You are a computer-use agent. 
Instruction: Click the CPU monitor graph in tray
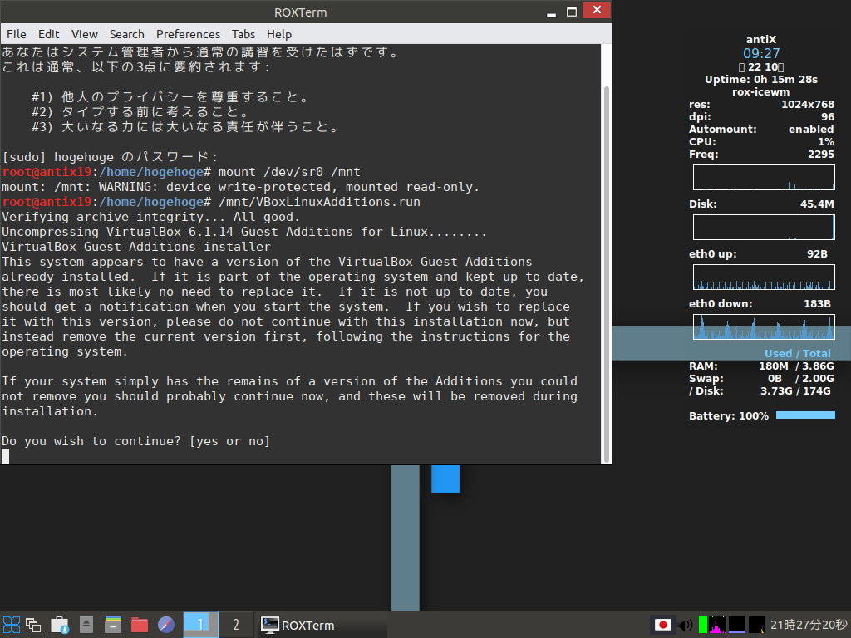tap(757, 625)
